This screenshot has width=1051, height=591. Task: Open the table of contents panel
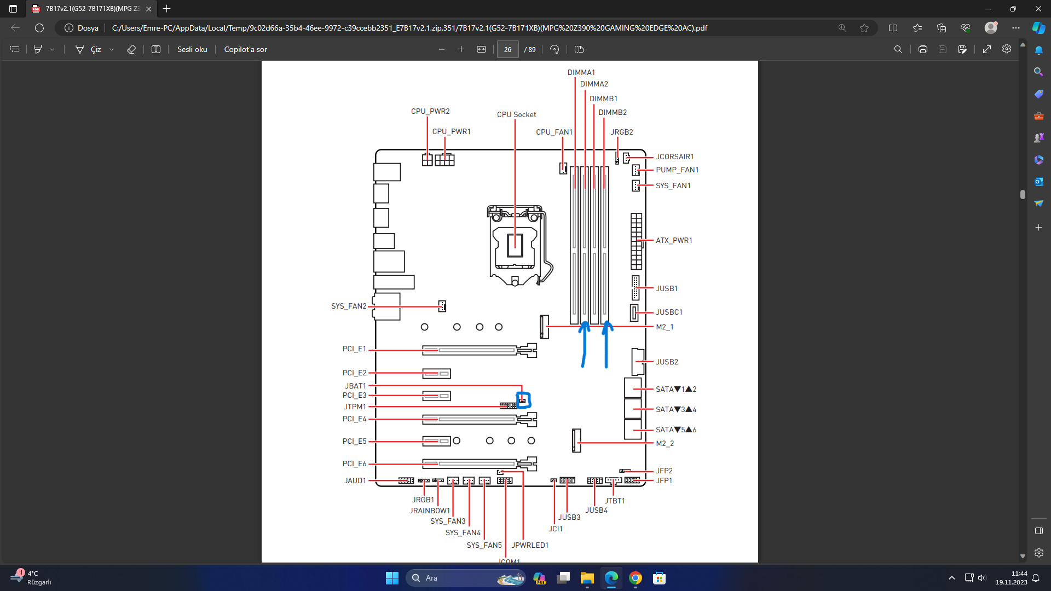[14, 49]
